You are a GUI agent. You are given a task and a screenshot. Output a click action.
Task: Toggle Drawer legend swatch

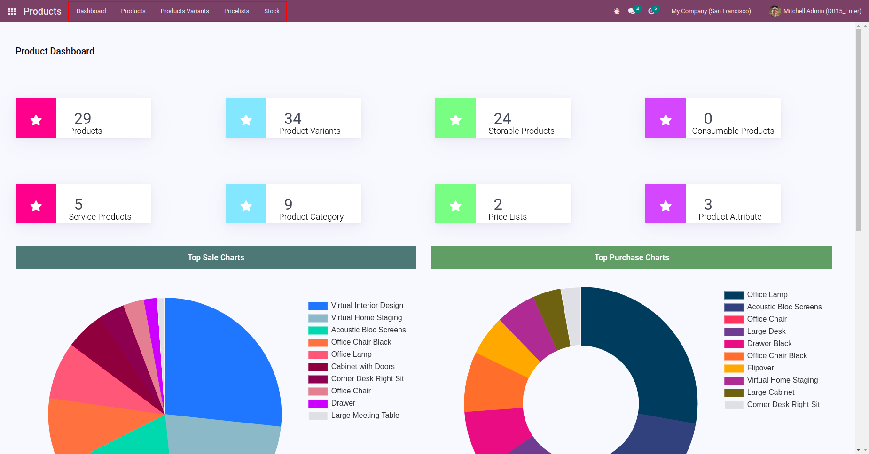point(318,404)
